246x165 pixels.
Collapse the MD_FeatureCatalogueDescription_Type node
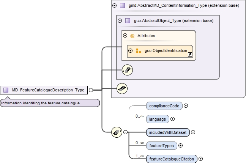coord(91,90)
